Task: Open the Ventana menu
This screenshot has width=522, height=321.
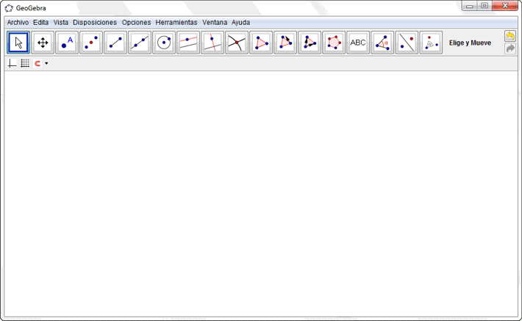Action: tap(215, 23)
